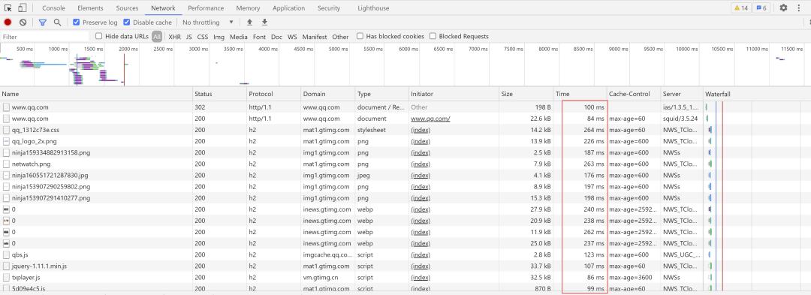Sort by the Status column header
Screen dimensions: 811x295
pos(220,94)
